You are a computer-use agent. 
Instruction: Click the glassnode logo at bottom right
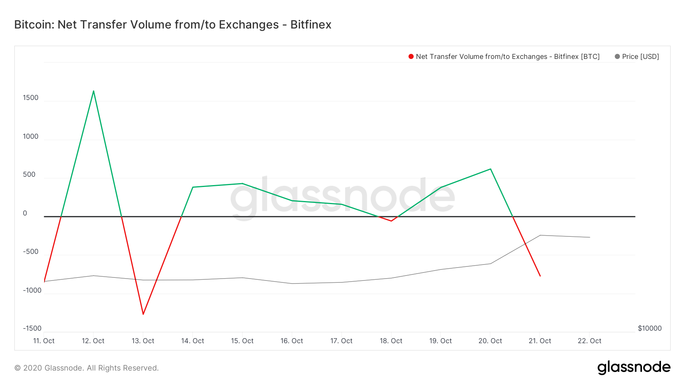pos(634,368)
